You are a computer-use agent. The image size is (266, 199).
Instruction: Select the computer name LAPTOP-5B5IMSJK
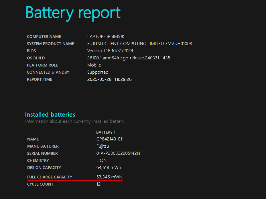pos(106,37)
